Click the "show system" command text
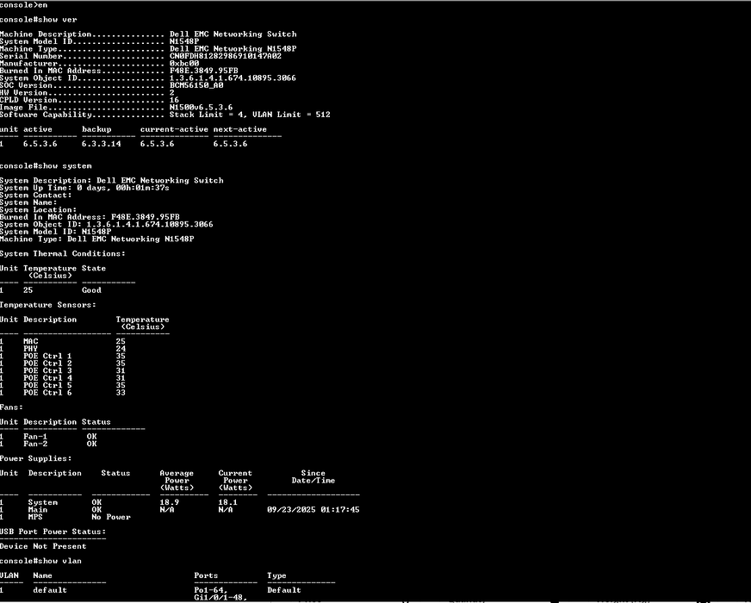Viewport: 751px width, 603px height. [65, 165]
